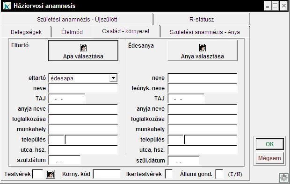Open the Életmód tab

tap(72, 32)
